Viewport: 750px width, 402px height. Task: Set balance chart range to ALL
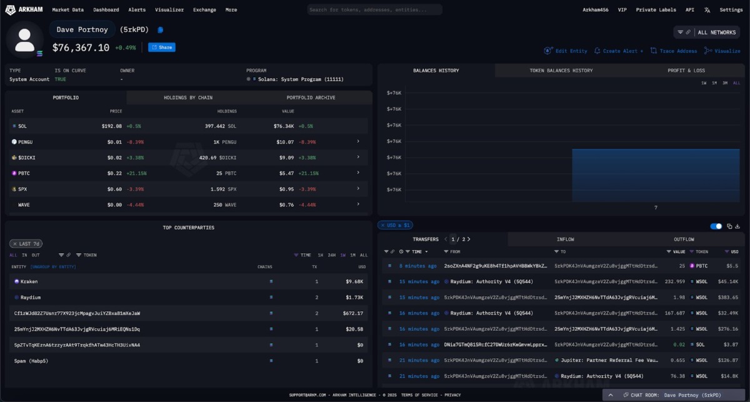click(736, 83)
